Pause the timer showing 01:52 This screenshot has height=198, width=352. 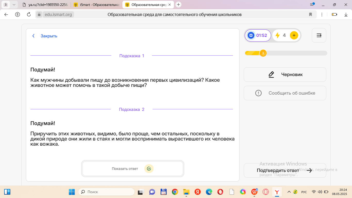(x=251, y=36)
